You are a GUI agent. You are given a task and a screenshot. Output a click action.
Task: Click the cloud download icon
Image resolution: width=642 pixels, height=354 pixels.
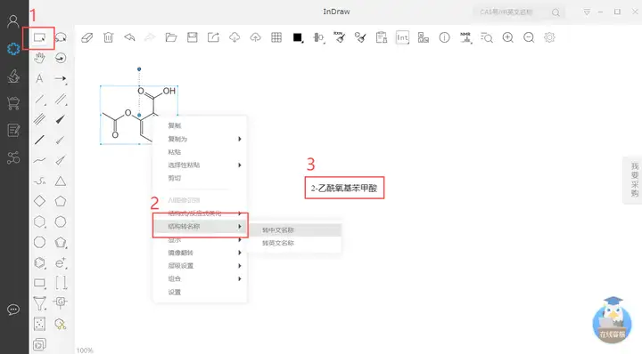(235, 37)
